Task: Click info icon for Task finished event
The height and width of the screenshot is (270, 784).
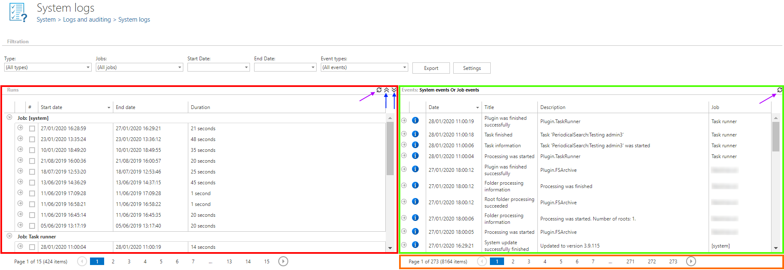Action: tap(415, 134)
